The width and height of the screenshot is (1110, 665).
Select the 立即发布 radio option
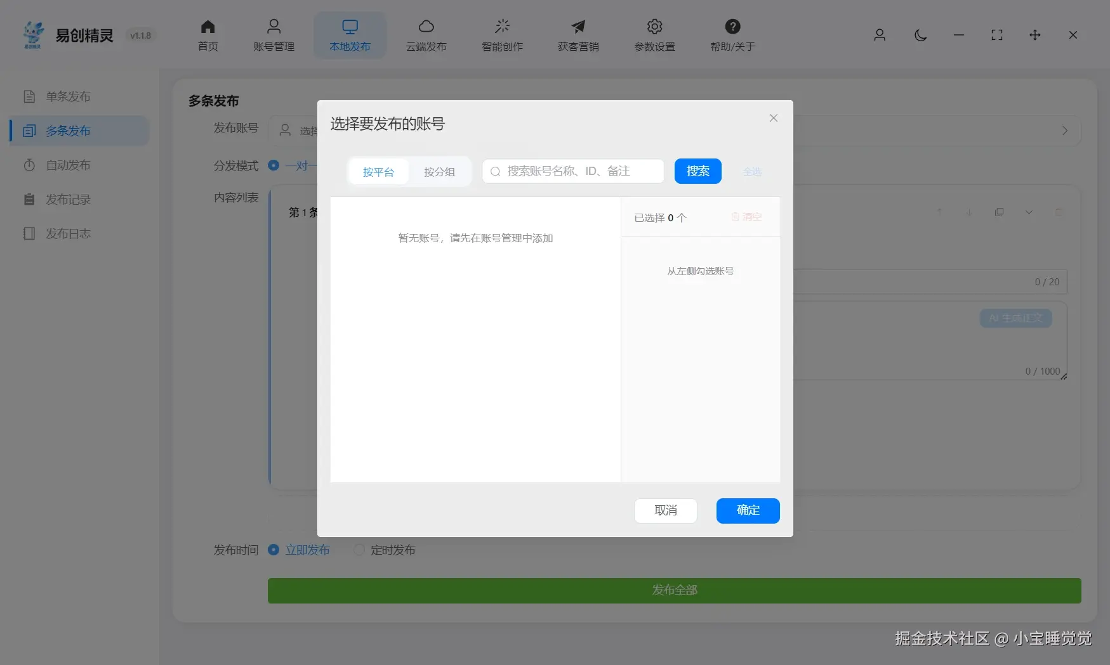(x=274, y=550)
